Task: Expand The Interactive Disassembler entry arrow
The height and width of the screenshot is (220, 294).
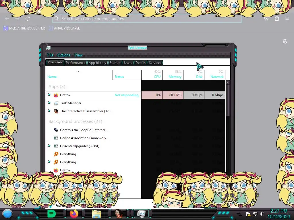Action: 49,111
